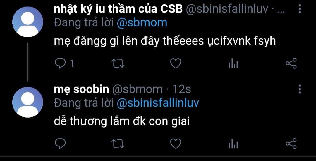316x161 pixels.
Task: Retweet mẹ soobin's reply
Action: point(118,144)
